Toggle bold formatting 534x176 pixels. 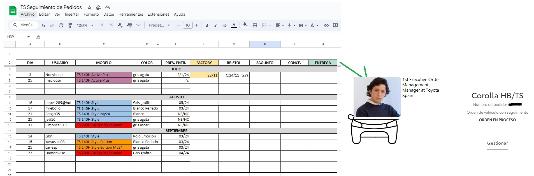[x=207, y=25]
